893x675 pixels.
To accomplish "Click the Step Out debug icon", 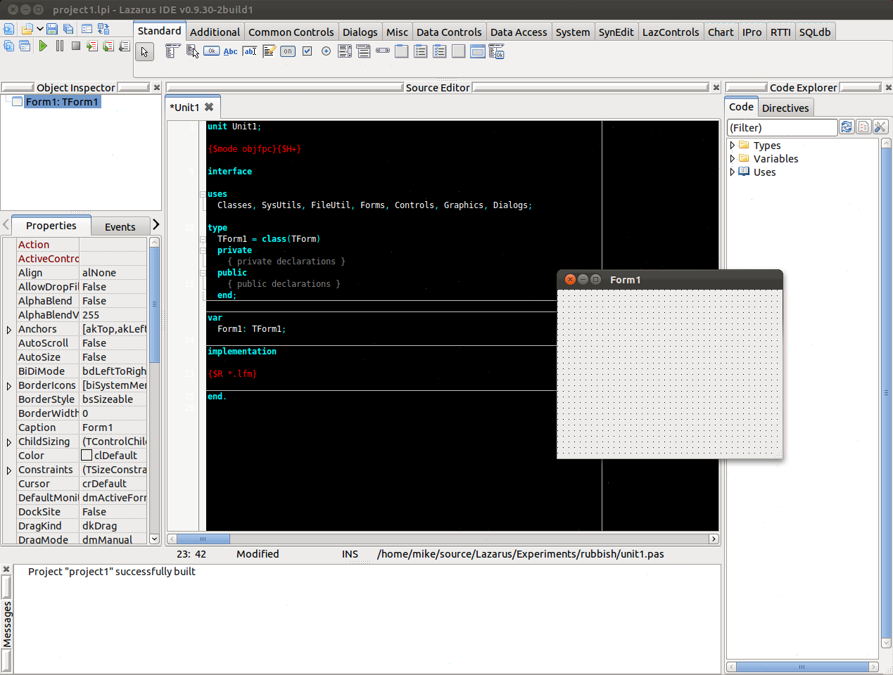I will pyautogui.click(x=125, y=46).
